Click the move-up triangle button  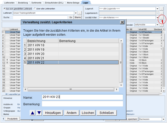[32, 113]
